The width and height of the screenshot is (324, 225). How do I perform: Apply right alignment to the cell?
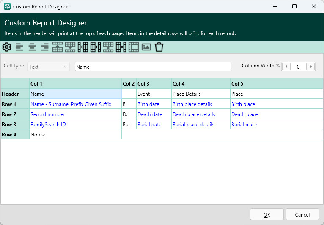(45, 47)
